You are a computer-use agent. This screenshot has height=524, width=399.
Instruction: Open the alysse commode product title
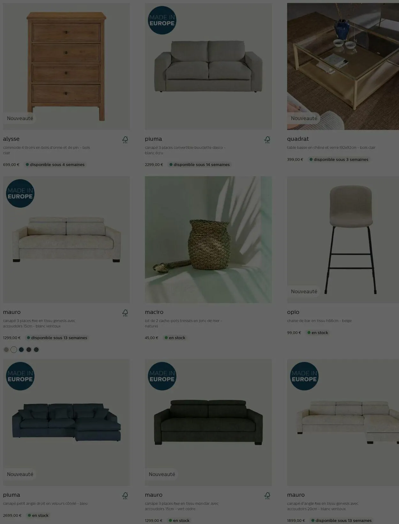coord(11,139)
